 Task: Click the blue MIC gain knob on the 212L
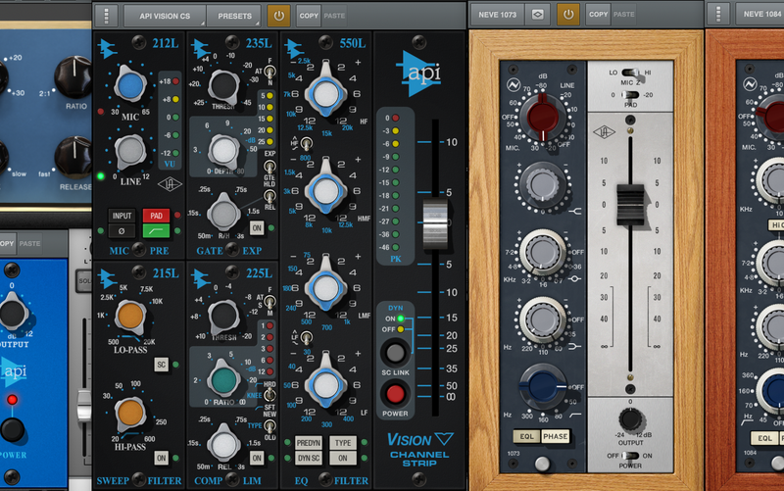130,85
